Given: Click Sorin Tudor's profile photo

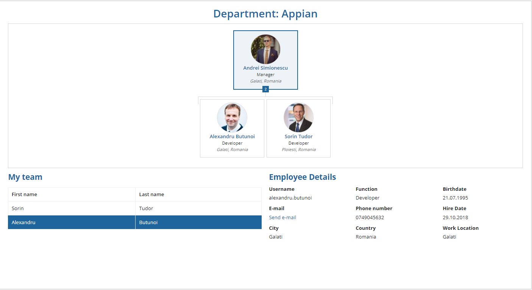Looking at the screenshot, I should click(x=299, y=117).
